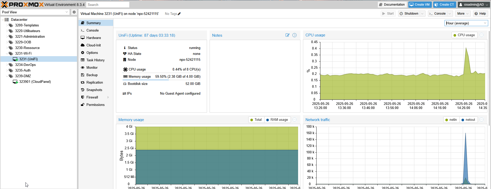This screenshot has width=491, height=189.
Task: Click the 3231 (UniFi) VM monitor icon
Action: tap(15, 59)
